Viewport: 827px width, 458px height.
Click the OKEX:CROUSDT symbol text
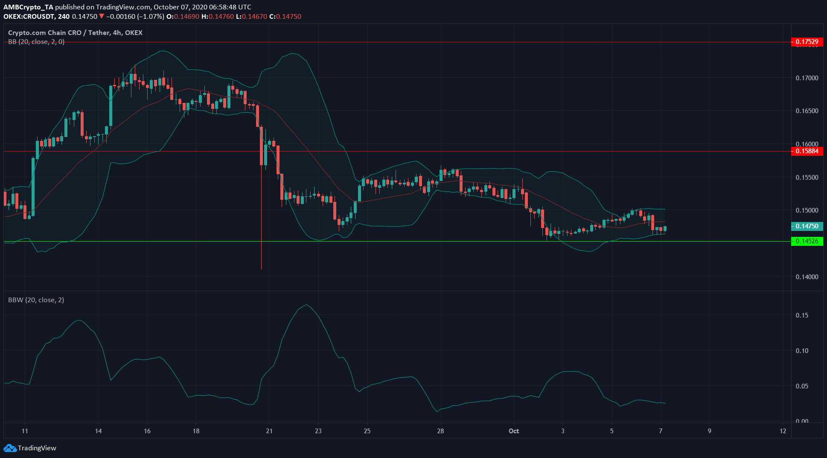29,17
